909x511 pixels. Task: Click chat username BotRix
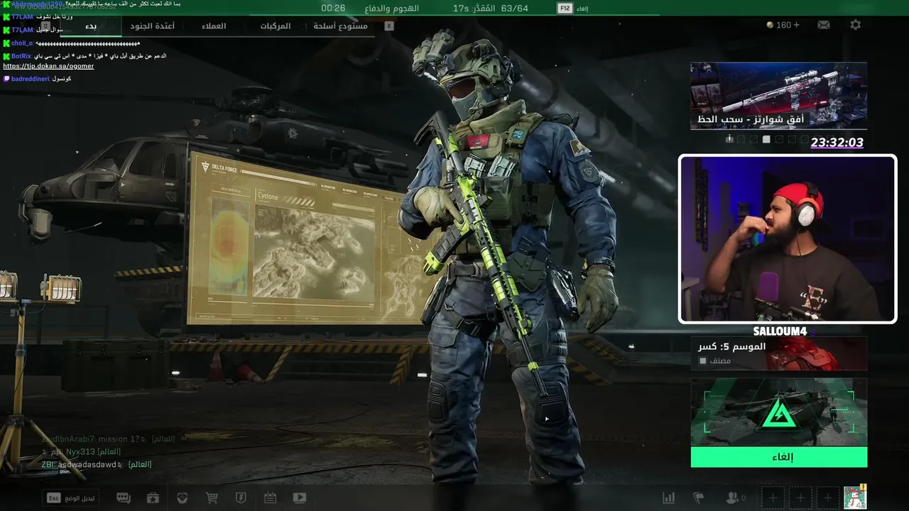pos(21,55)
